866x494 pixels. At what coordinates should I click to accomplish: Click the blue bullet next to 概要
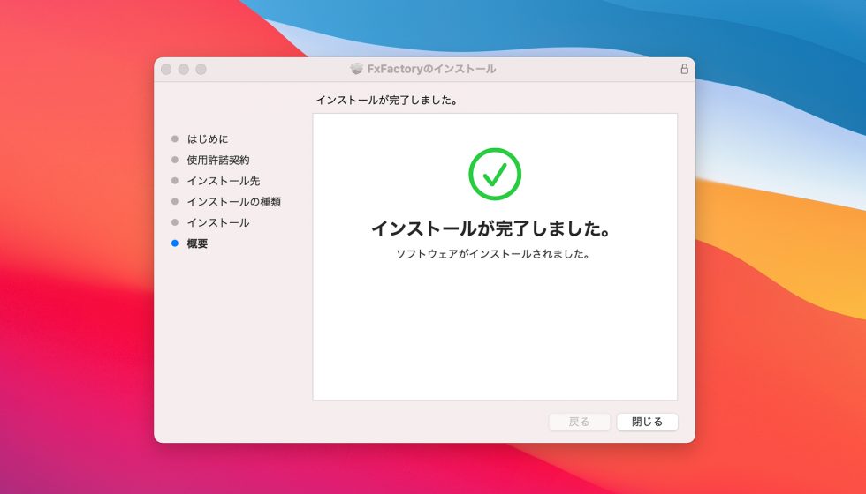point(175,243)
